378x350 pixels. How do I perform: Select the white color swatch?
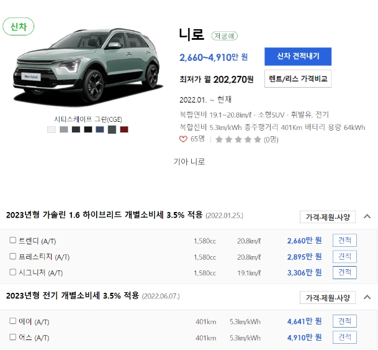click(52, 130)
